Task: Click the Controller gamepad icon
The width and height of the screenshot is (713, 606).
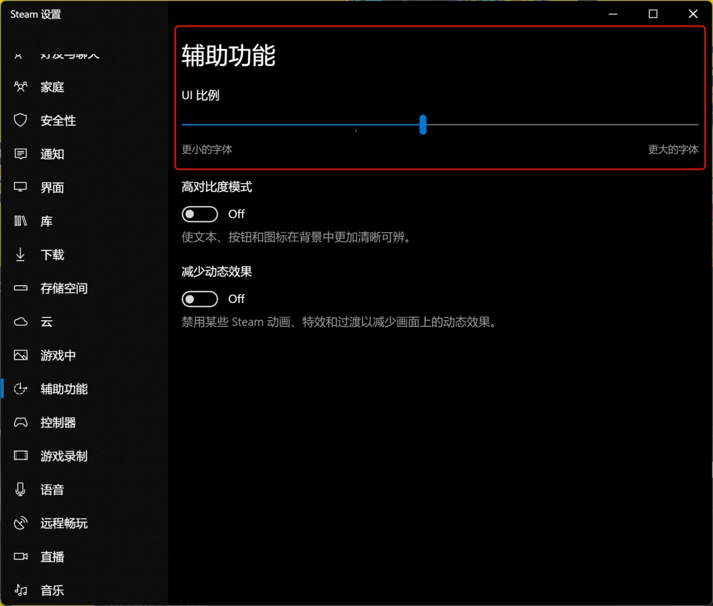Action: 21,422
